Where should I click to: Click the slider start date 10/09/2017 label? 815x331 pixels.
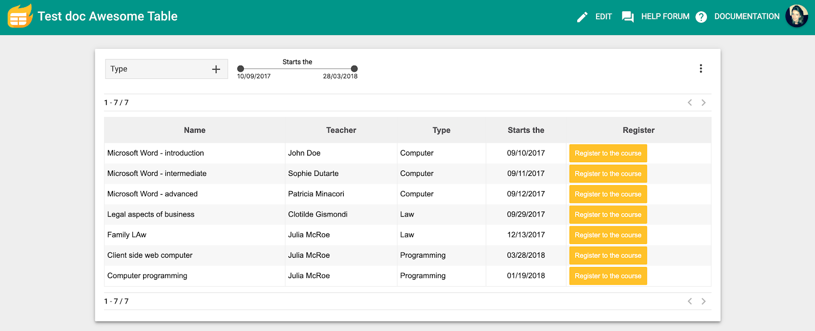[254, 76]
